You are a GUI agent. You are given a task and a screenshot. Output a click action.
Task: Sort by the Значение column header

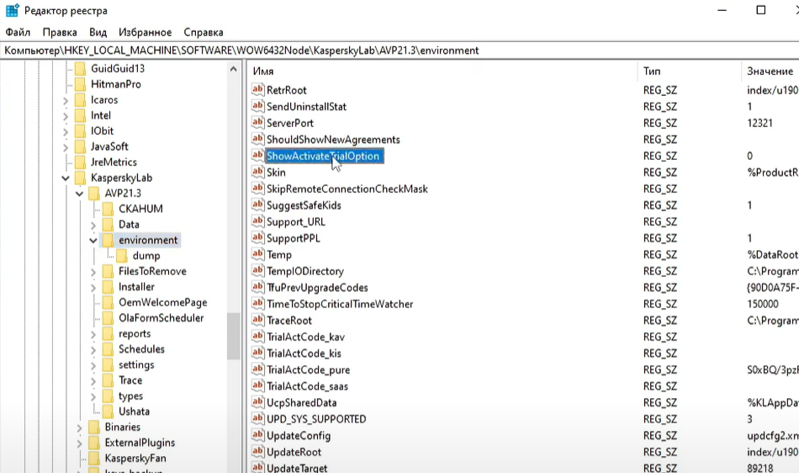(770, 71)
